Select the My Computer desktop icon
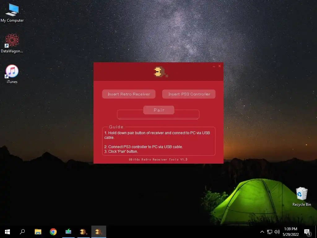Screen dimensions: 317x238 click(12, 13)
